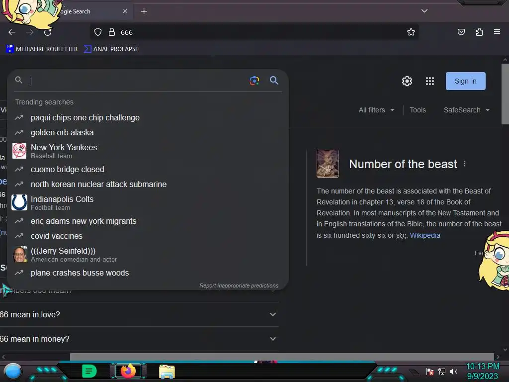Open the All filters dropdown
Viewport: 509px width, 382px height.
click(x=377, y=110)
